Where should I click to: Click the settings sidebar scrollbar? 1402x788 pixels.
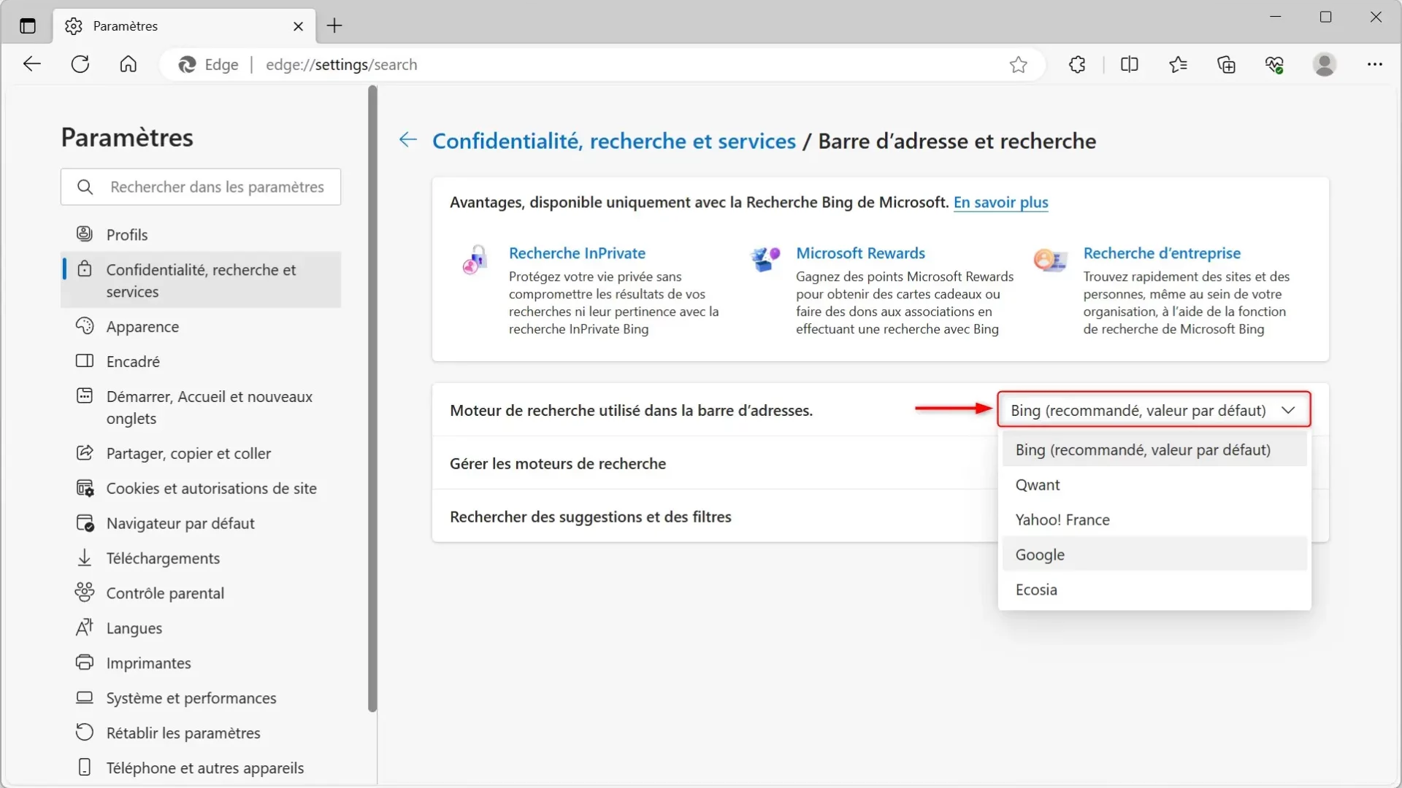pyautogui.click(x=372, y=398)
